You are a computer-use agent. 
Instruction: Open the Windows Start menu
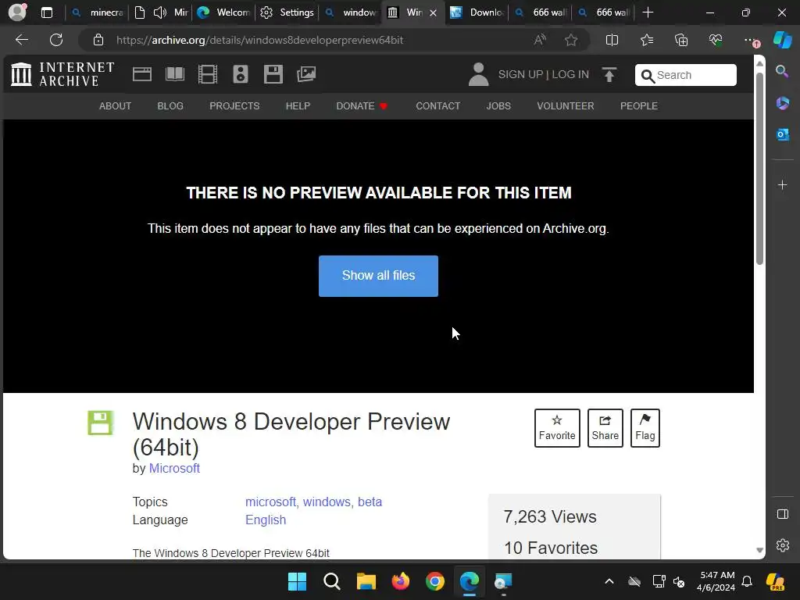[297, 581]
